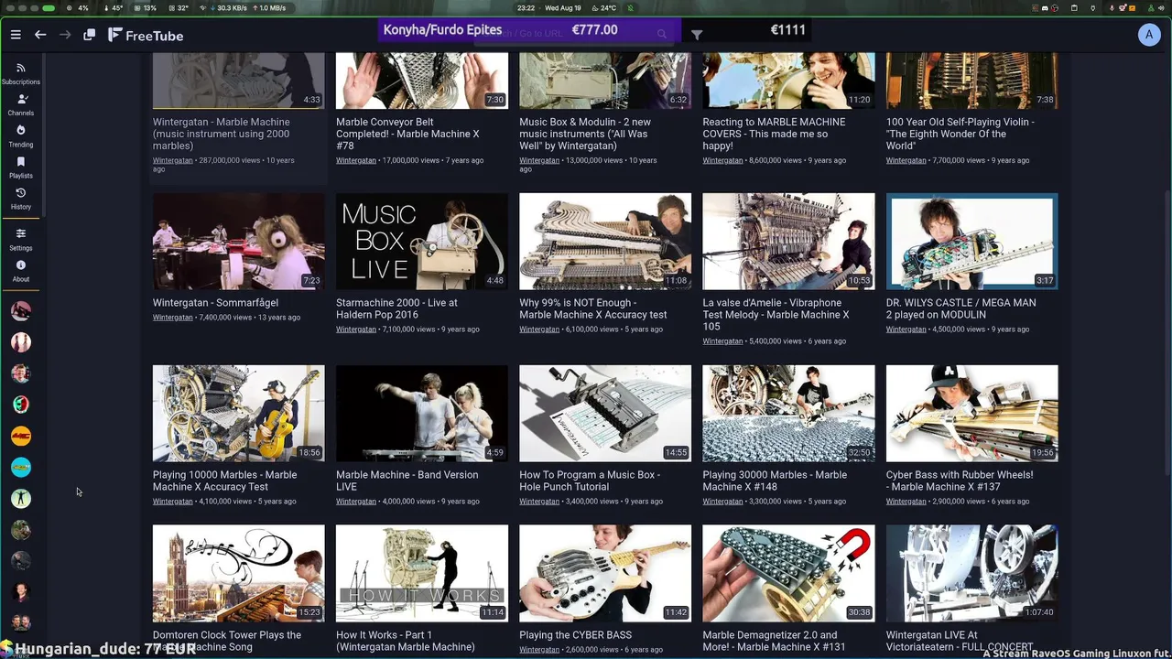Play the How It Works thumbnail

422,574
